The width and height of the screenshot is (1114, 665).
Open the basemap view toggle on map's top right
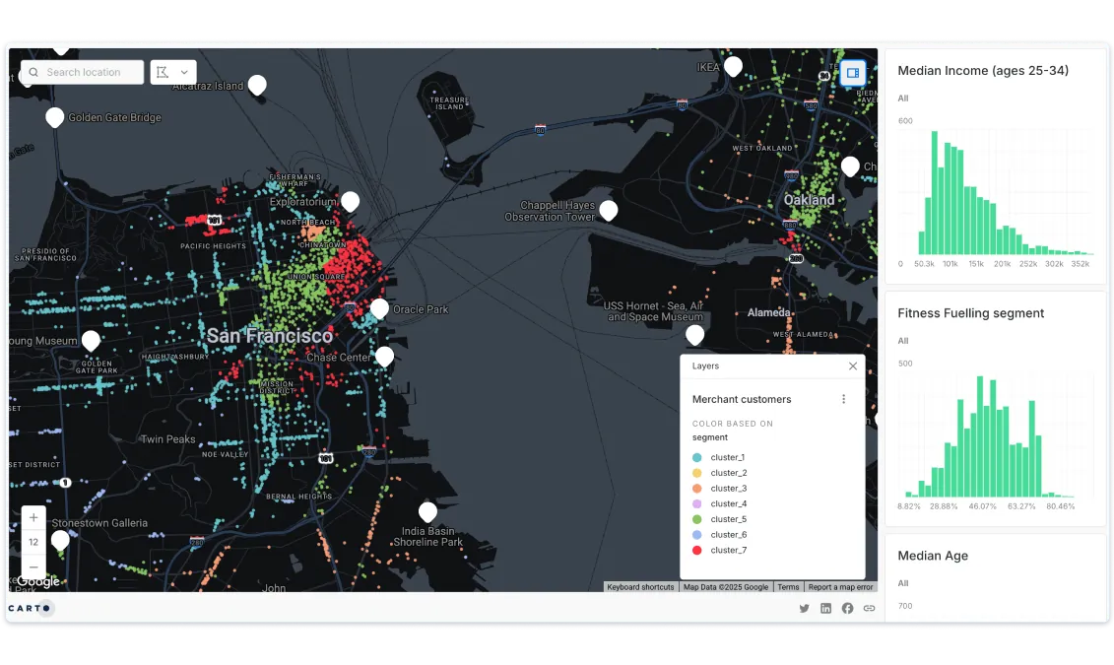pyautogui.click(x=851, y=73)
